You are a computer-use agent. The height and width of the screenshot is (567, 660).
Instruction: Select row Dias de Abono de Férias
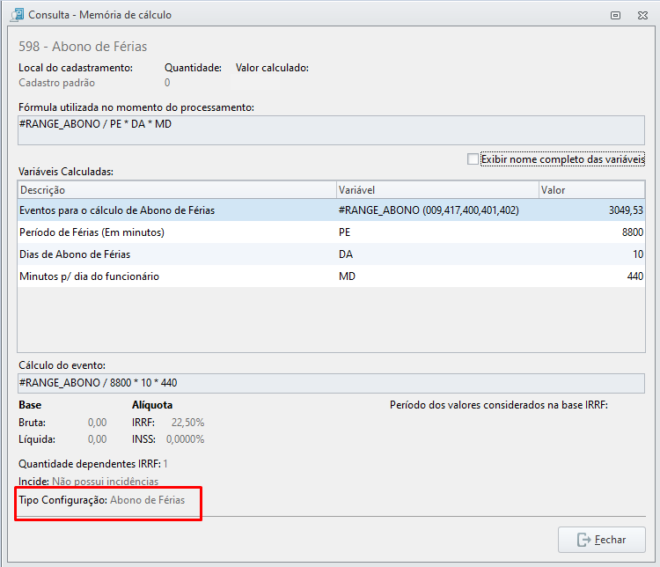[331, 254]
